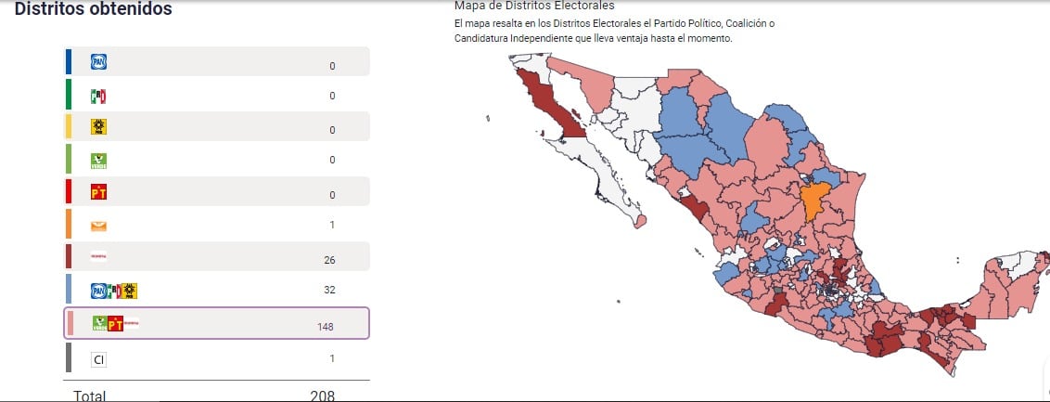Click the Morena logo in the 26-district row
The width and height of the screenshot is (1050, 402).
(98, 257)
